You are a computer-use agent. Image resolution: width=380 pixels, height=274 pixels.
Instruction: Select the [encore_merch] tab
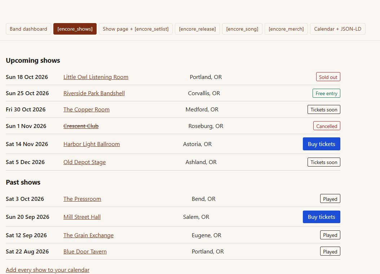click(286, 29)
